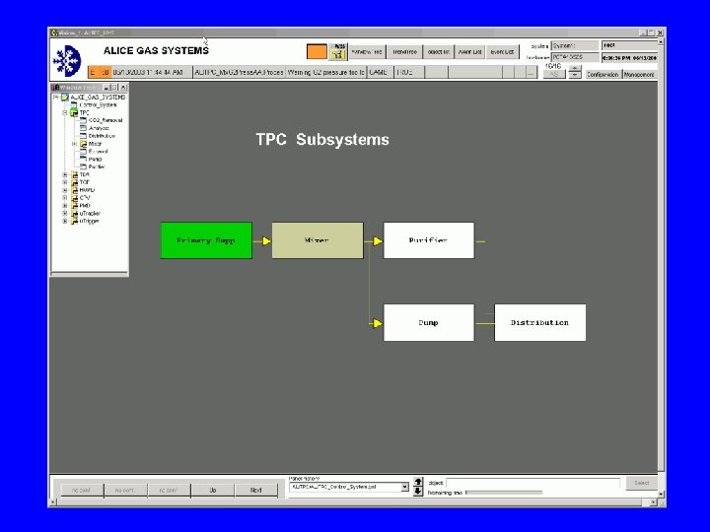The height and width of the screenshot is (532, 710).
Task: Open the Object list button
Action: 438,52
